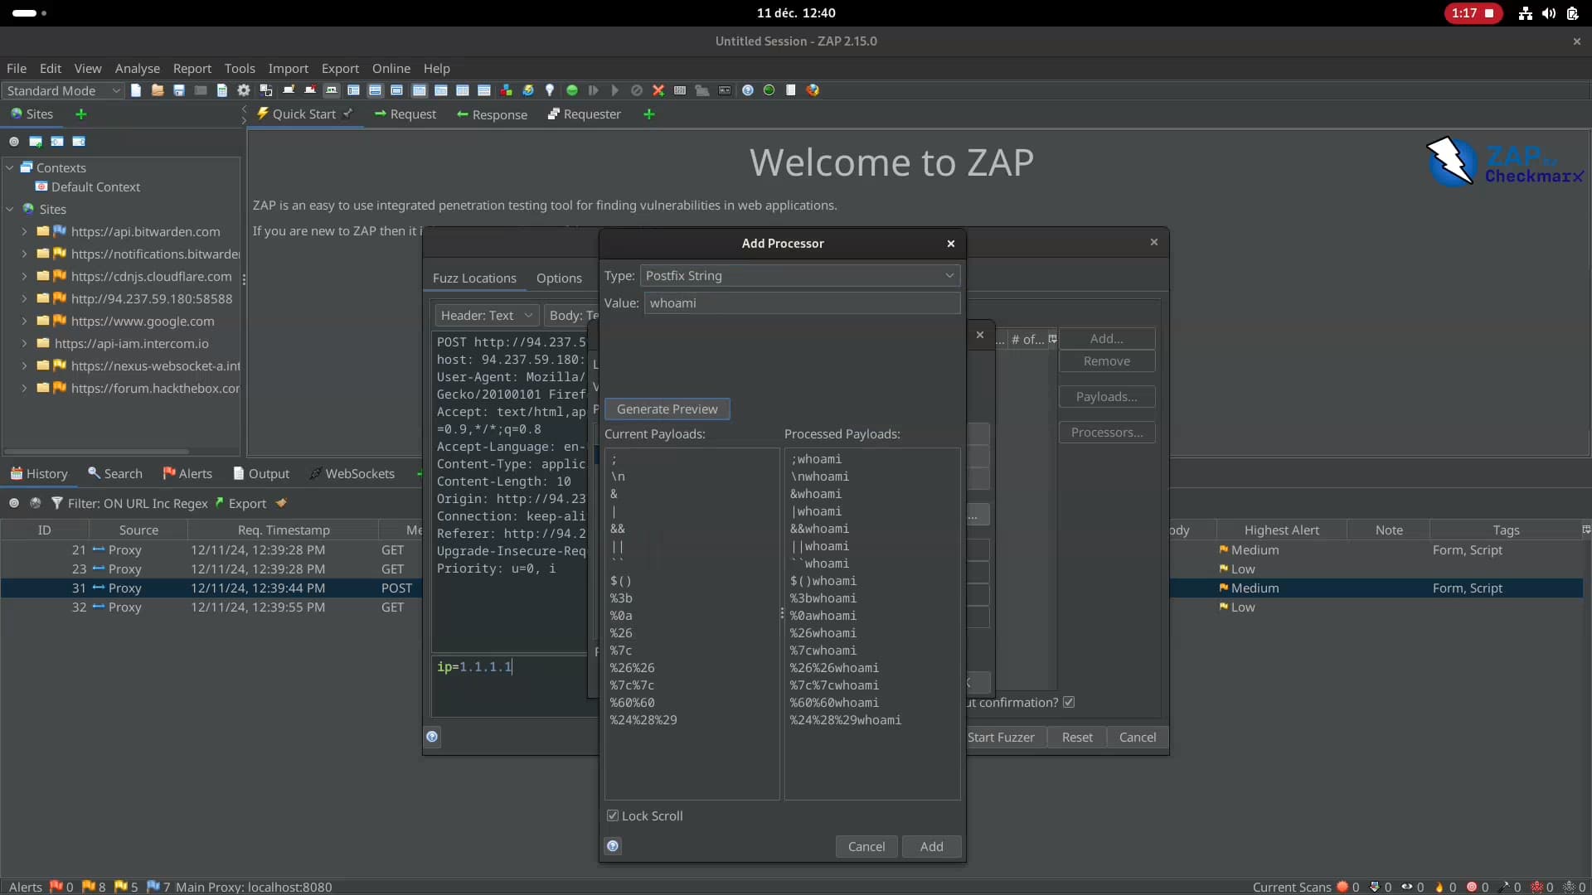Select history row with ID 23
Image resolution: width=1592 pixels, height=895 pixels.
(x=211, y=568)
